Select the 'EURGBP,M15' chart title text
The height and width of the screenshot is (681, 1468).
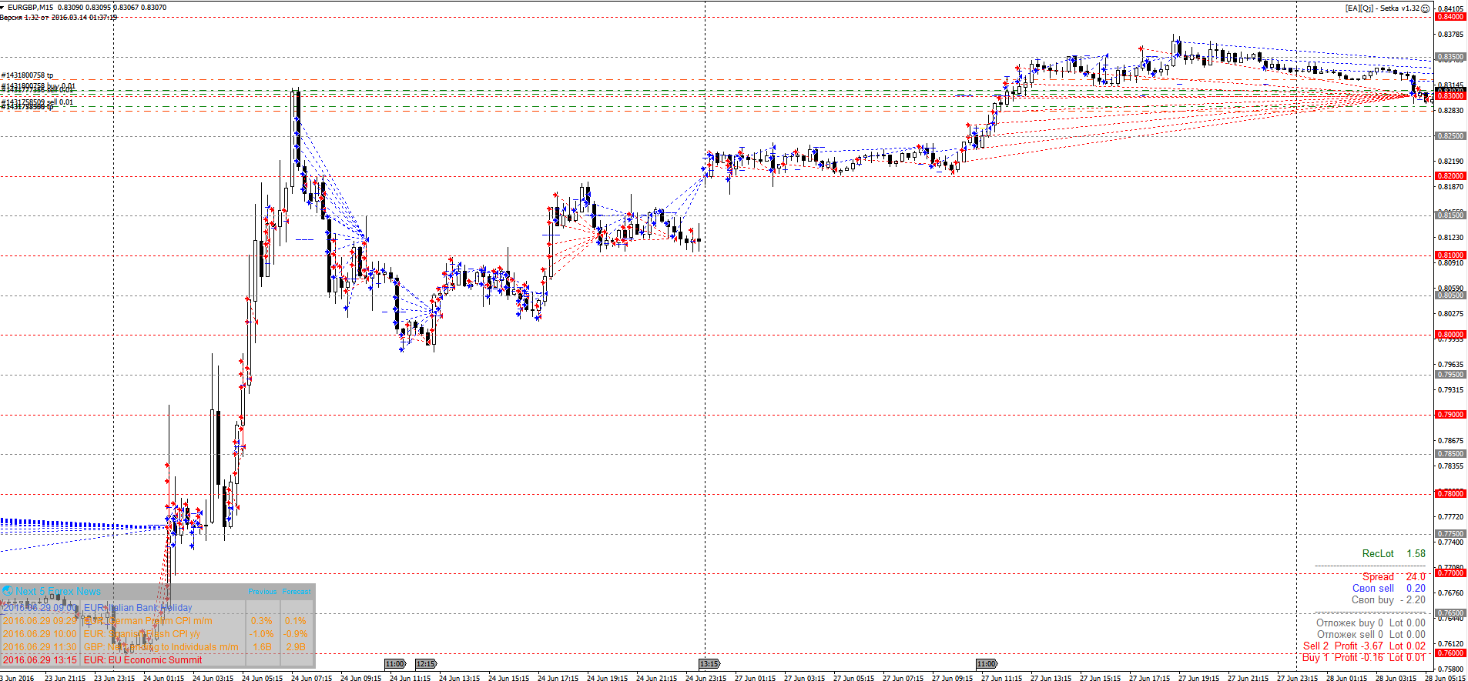pyautogui.click(x=31, y=8)
